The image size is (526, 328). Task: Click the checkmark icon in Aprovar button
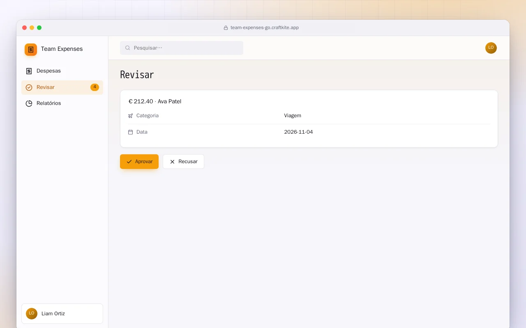click(129, 162)
